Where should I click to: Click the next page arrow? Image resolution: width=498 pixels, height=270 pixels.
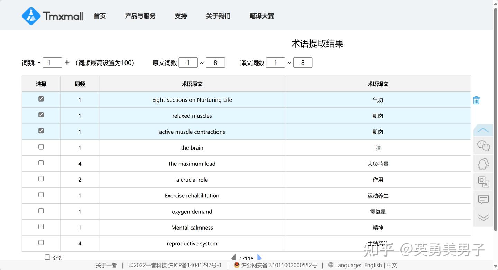[259, 257]
